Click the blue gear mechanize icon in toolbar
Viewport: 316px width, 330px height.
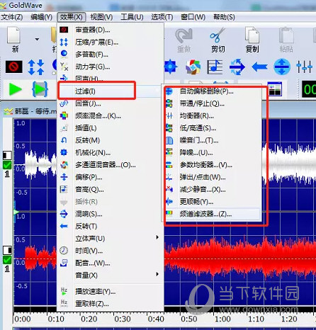[171, 67]
